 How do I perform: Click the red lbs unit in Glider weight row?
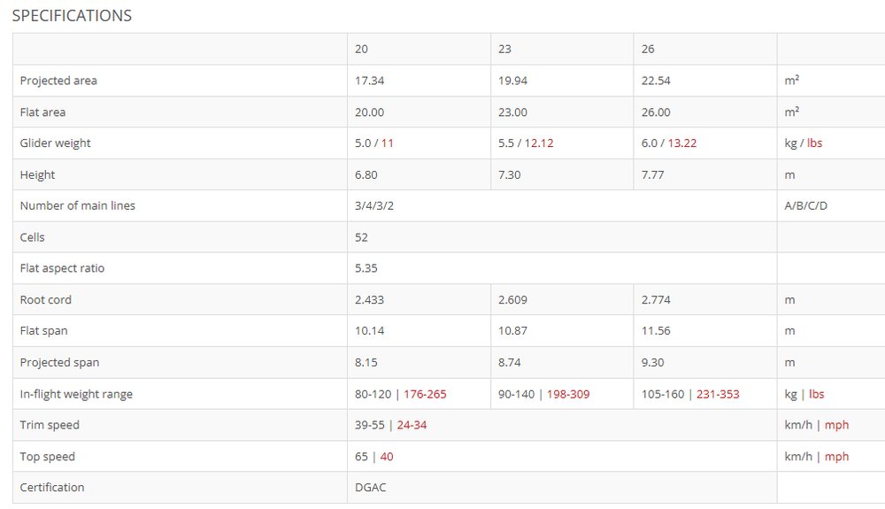(x=814, y=143)
